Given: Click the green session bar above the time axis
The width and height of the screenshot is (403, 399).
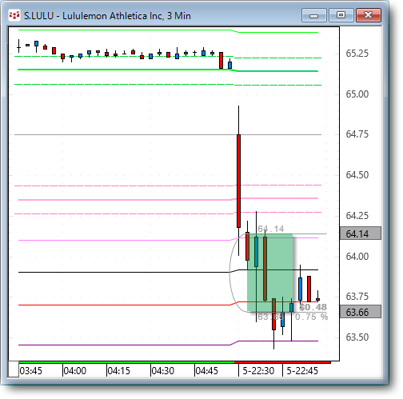Looking at the screenshot, I should 126,362.
